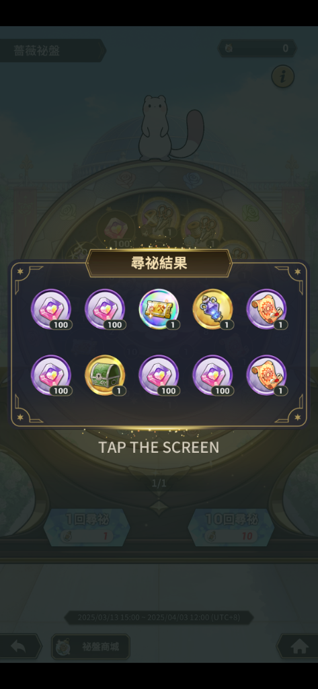Tap the 10回尋祕 ten draw button
The width and height of the screenshot is (318, 689).
coord(231,528)
